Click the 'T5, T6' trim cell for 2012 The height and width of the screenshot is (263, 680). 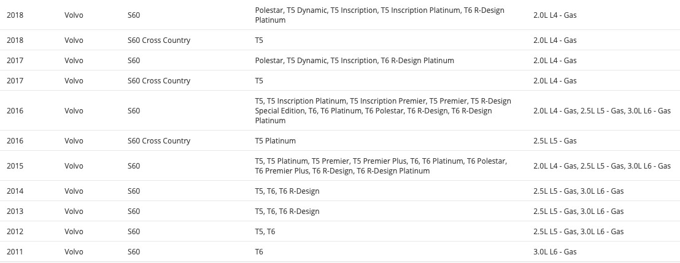tap(265, 232)
